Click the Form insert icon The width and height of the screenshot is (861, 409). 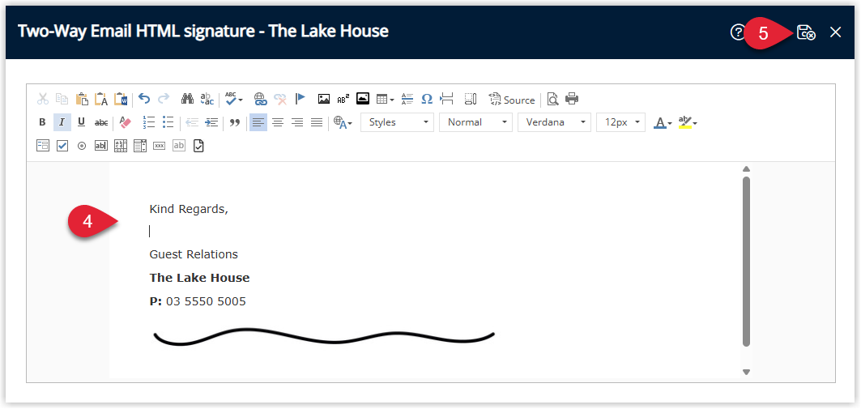coord(43,146)
